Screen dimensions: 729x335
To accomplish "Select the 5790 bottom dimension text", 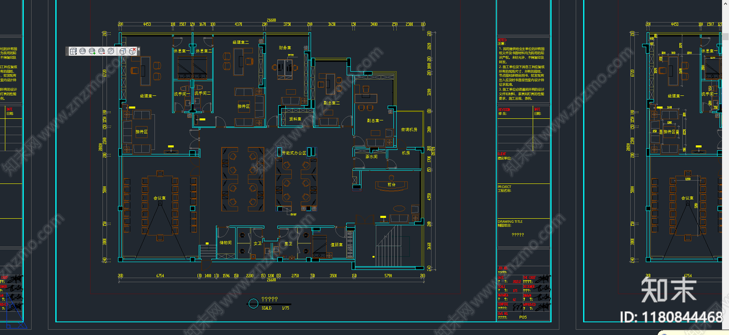I will click(x=388, y=276).
